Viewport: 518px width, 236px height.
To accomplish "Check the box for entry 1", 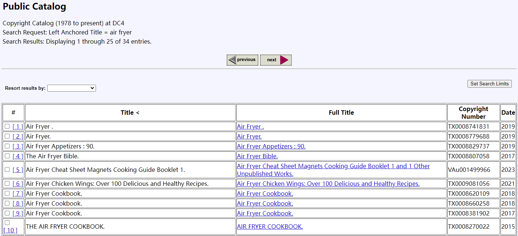I will [x=7, y=126].
